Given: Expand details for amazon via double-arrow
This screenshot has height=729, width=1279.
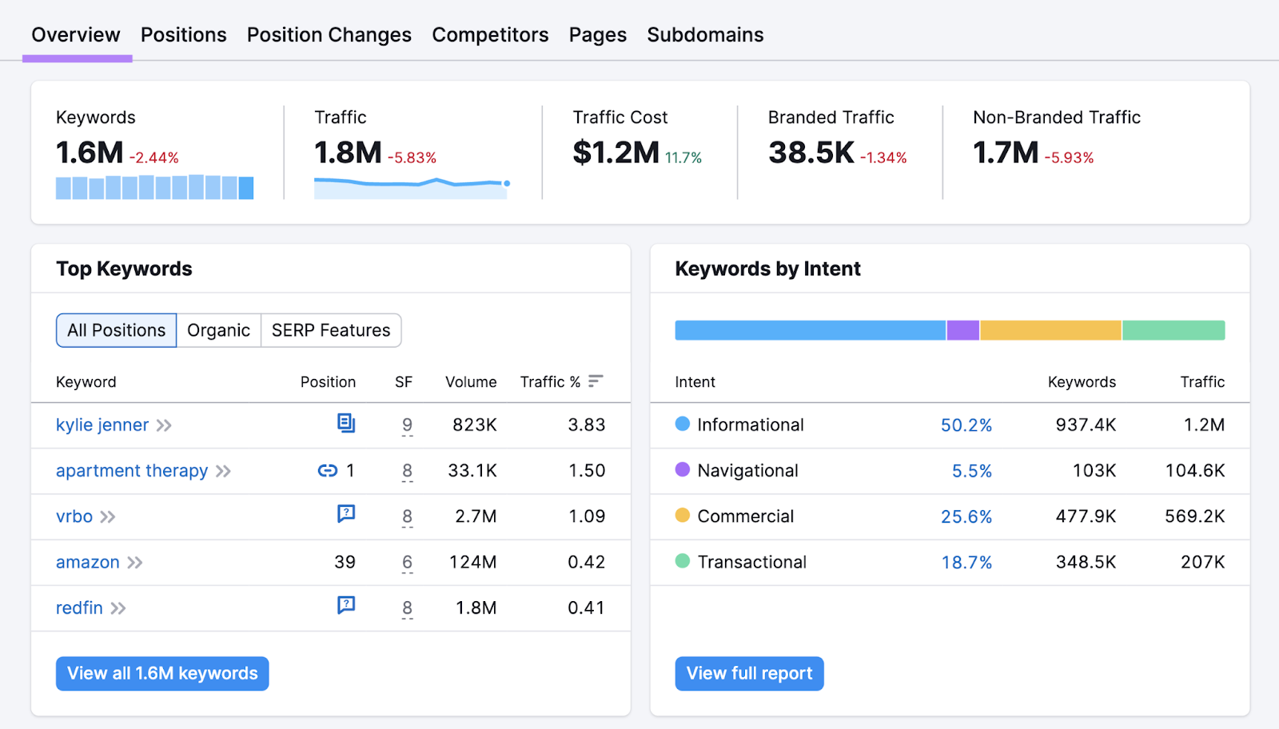Looking at the screenshot, I should point(135,562).
